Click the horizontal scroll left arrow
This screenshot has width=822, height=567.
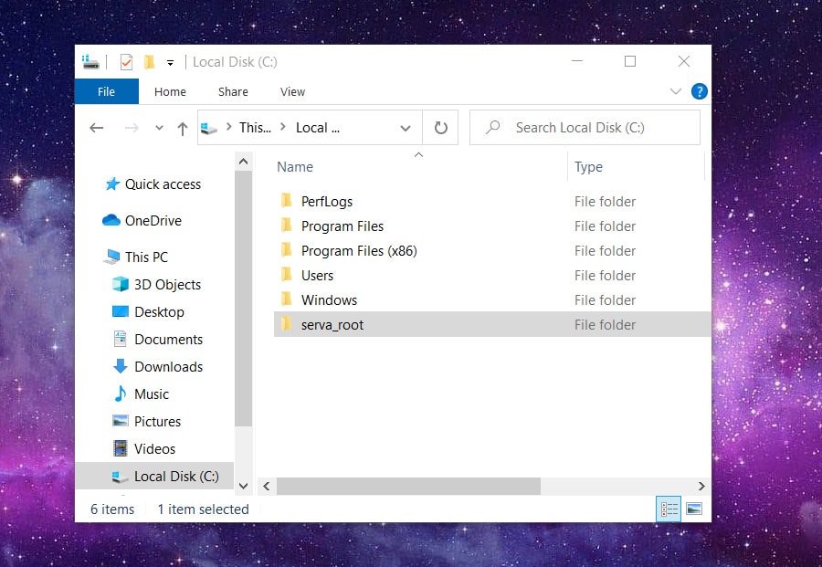coord(267,487)
